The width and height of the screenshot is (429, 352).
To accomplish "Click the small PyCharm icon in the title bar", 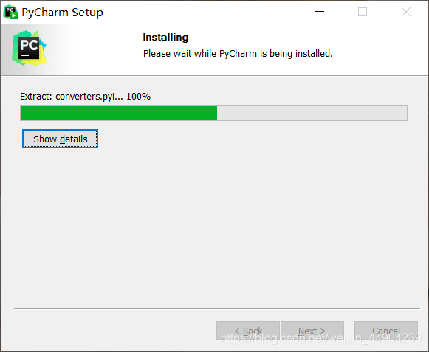I will [x=10, y=12].
